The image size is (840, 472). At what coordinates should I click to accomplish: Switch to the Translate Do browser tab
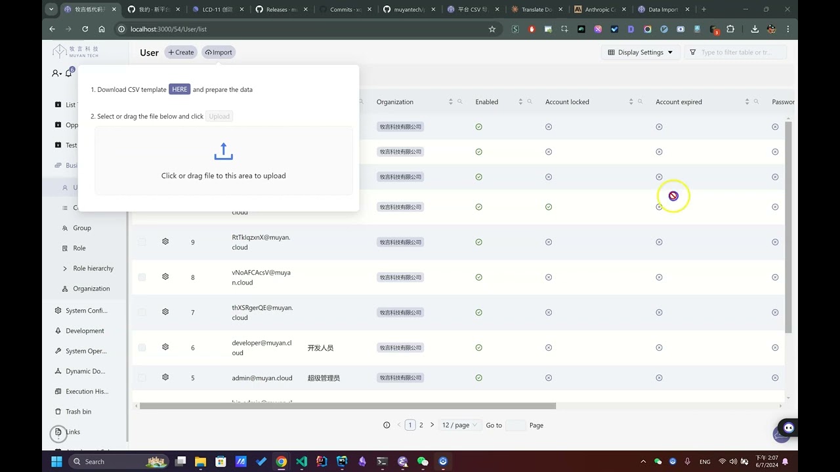pyautogui.click(x=536, y=9)
